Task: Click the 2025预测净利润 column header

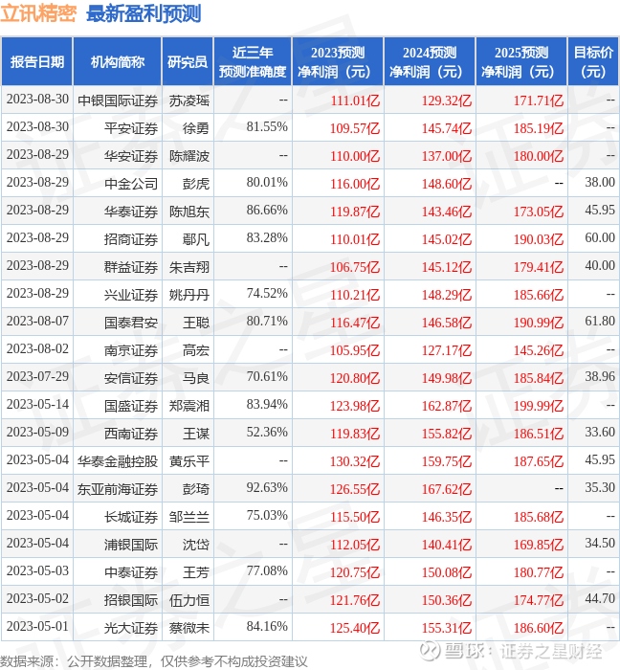Action: tap(521, 62)
